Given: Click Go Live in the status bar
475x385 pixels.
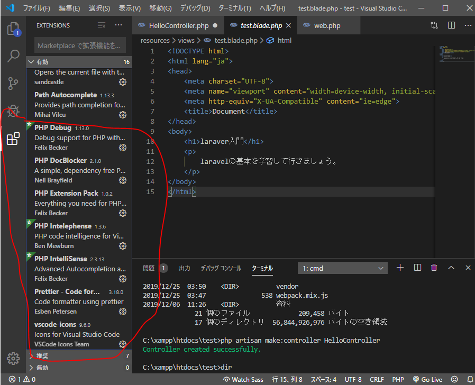Looking at the screenshot, I should pos(427,379).
